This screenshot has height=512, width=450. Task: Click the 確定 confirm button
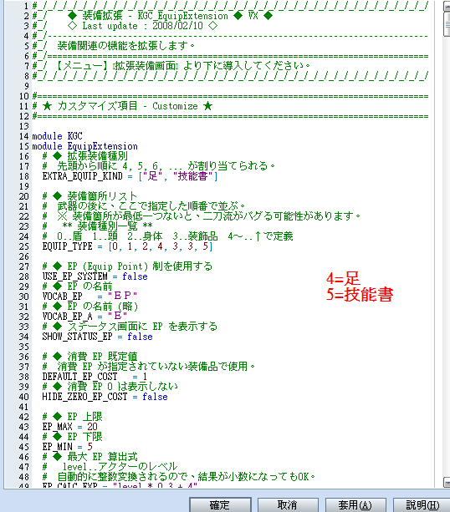pyautogui.click(x=220, y=504)
